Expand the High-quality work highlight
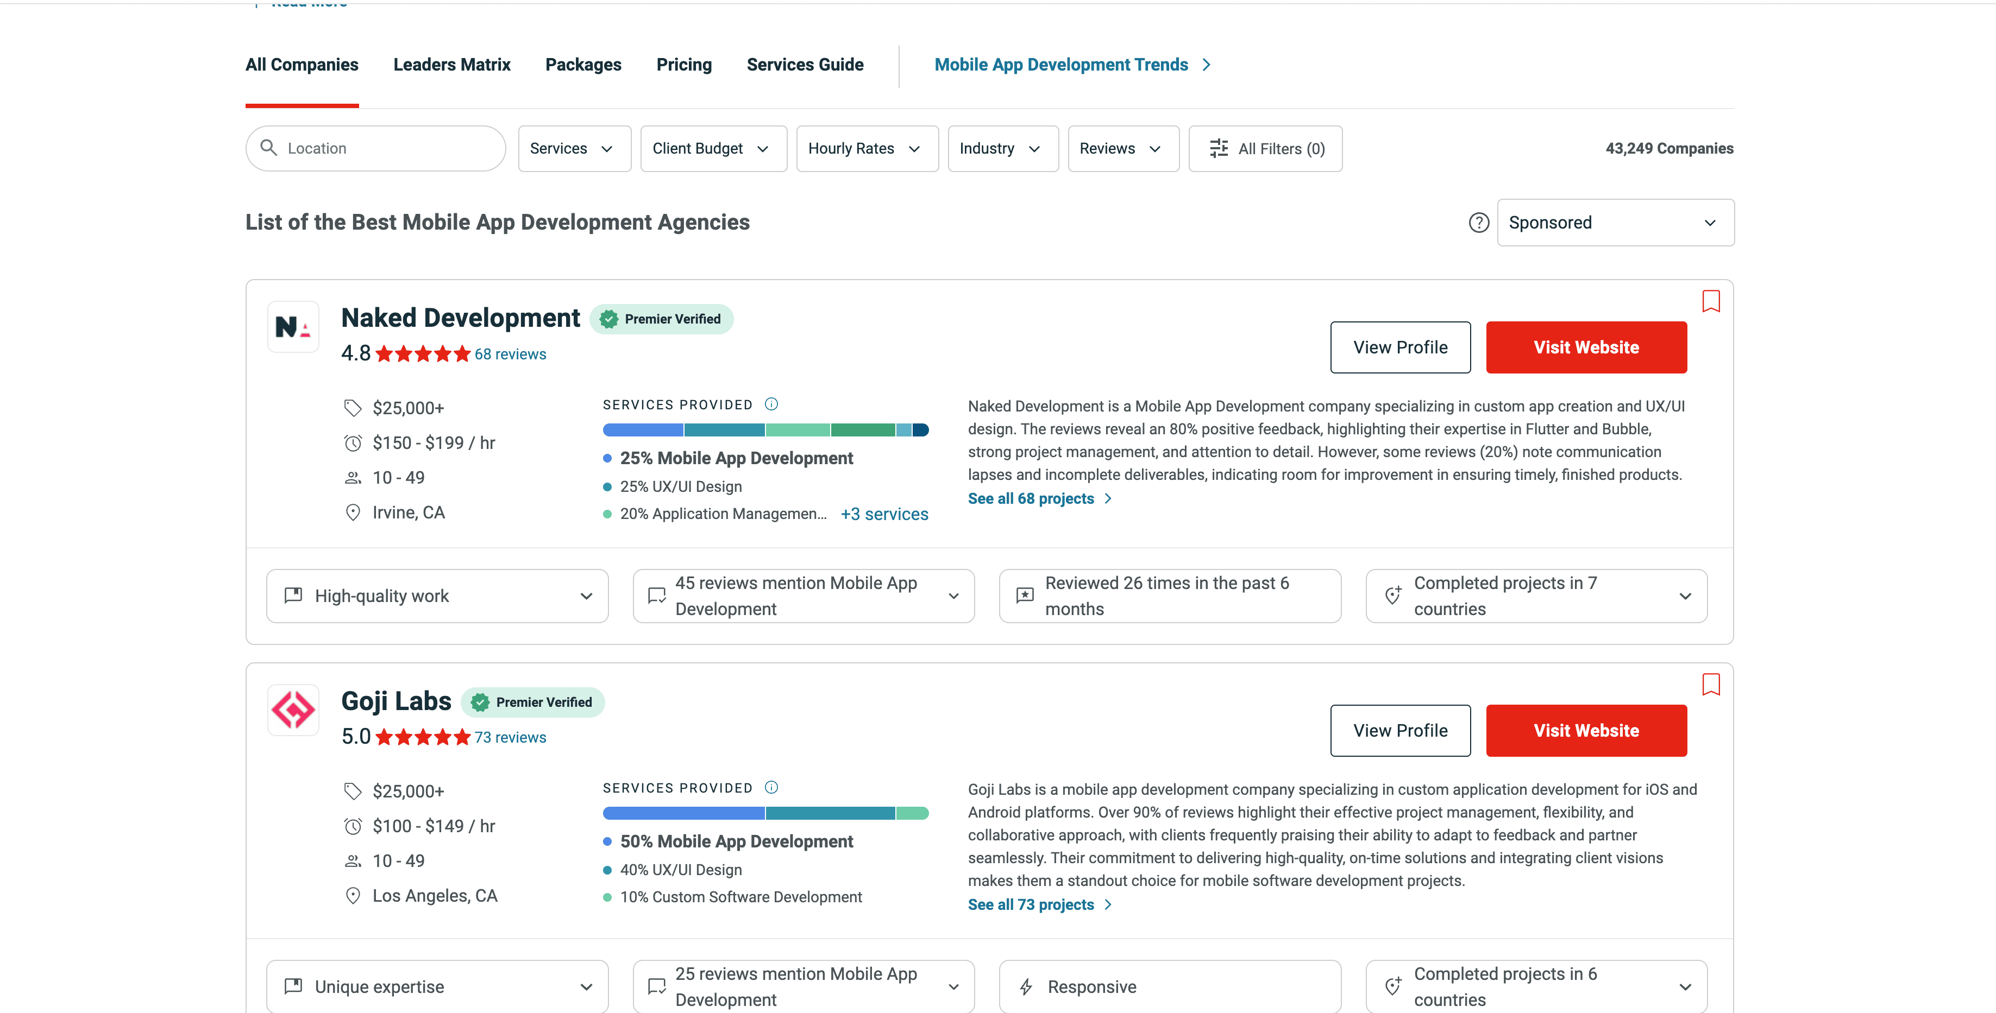Image resolution: width=1996 pixels, height=1013 pixels. click(437, 596)
